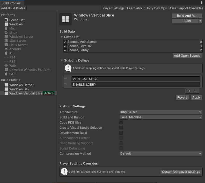
Task: Collapse the Scripting Defines section
Action: pos(62,61)
